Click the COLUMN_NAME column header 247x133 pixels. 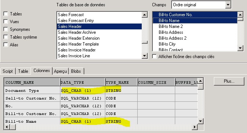[32, 82]
